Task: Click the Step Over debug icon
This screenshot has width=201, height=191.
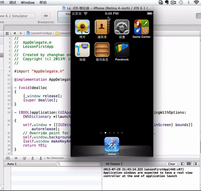Action: tap(24, 158)
